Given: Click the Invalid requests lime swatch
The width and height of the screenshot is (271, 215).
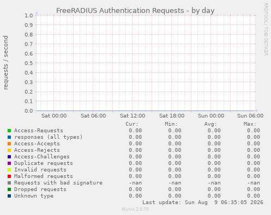Looking at the screenshot, I should click(x=9, y=170).
